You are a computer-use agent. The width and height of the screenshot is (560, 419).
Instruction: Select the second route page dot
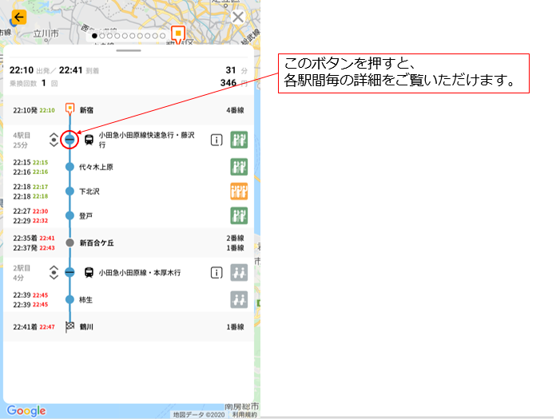click(102, 36)
